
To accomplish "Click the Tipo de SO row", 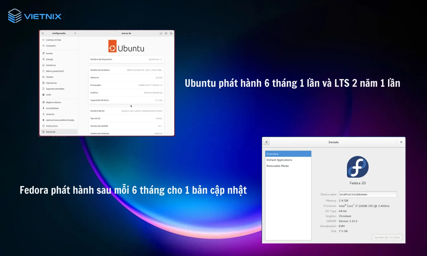I will click(126, 118).
